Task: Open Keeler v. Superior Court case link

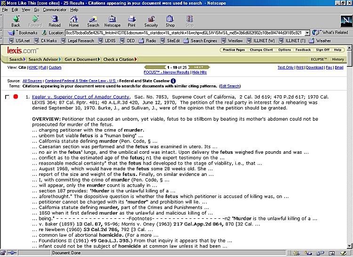Action: click(x=80, y=97)
